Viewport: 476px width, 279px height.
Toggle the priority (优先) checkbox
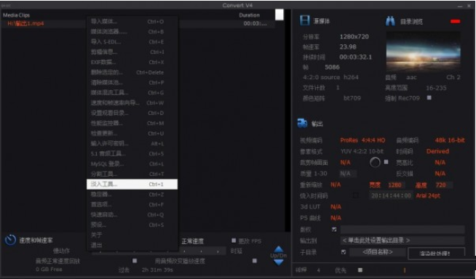[x=360, y=270]
